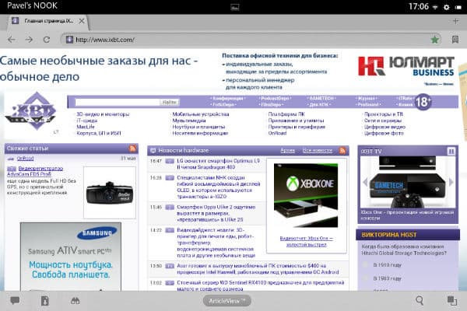Open the Ноутбуки и планшеты category link
467x311 pixels.
(x=198, y=127)
